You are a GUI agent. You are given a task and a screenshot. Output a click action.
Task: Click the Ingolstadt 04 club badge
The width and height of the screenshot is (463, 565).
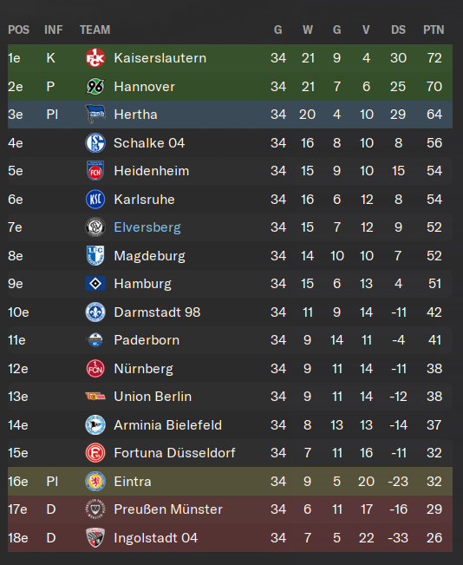click(x=95, y=537)
